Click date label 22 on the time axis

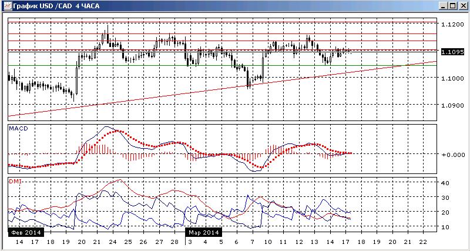point(423,242)
